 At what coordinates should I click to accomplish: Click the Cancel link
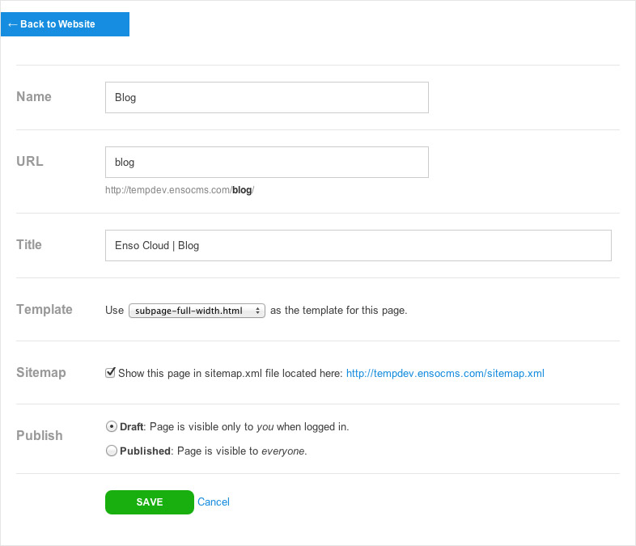point(214,502)
